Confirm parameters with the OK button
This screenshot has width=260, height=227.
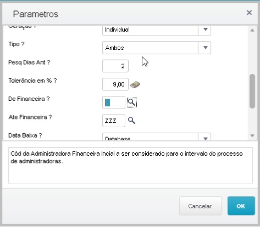click(x=241, y=206)
